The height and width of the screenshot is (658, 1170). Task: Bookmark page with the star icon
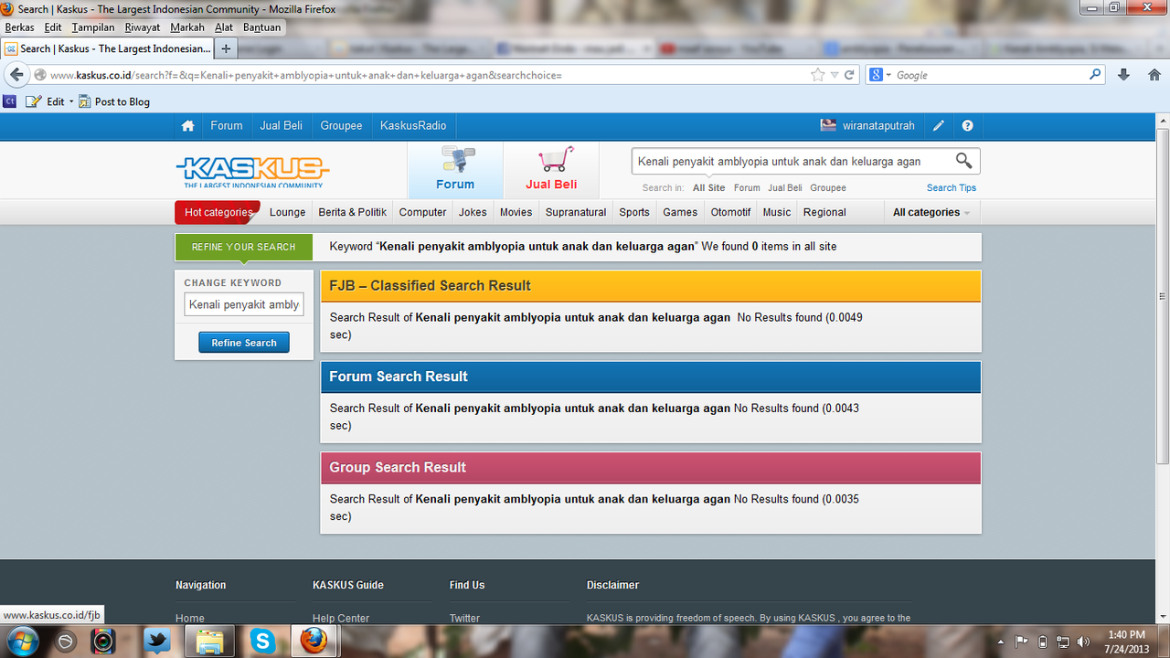coord(818,75)
